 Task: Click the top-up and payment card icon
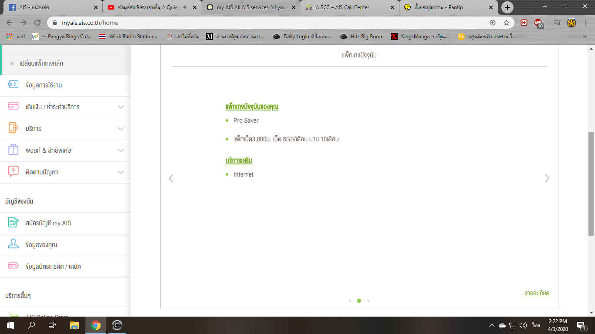tap(13, 107)
